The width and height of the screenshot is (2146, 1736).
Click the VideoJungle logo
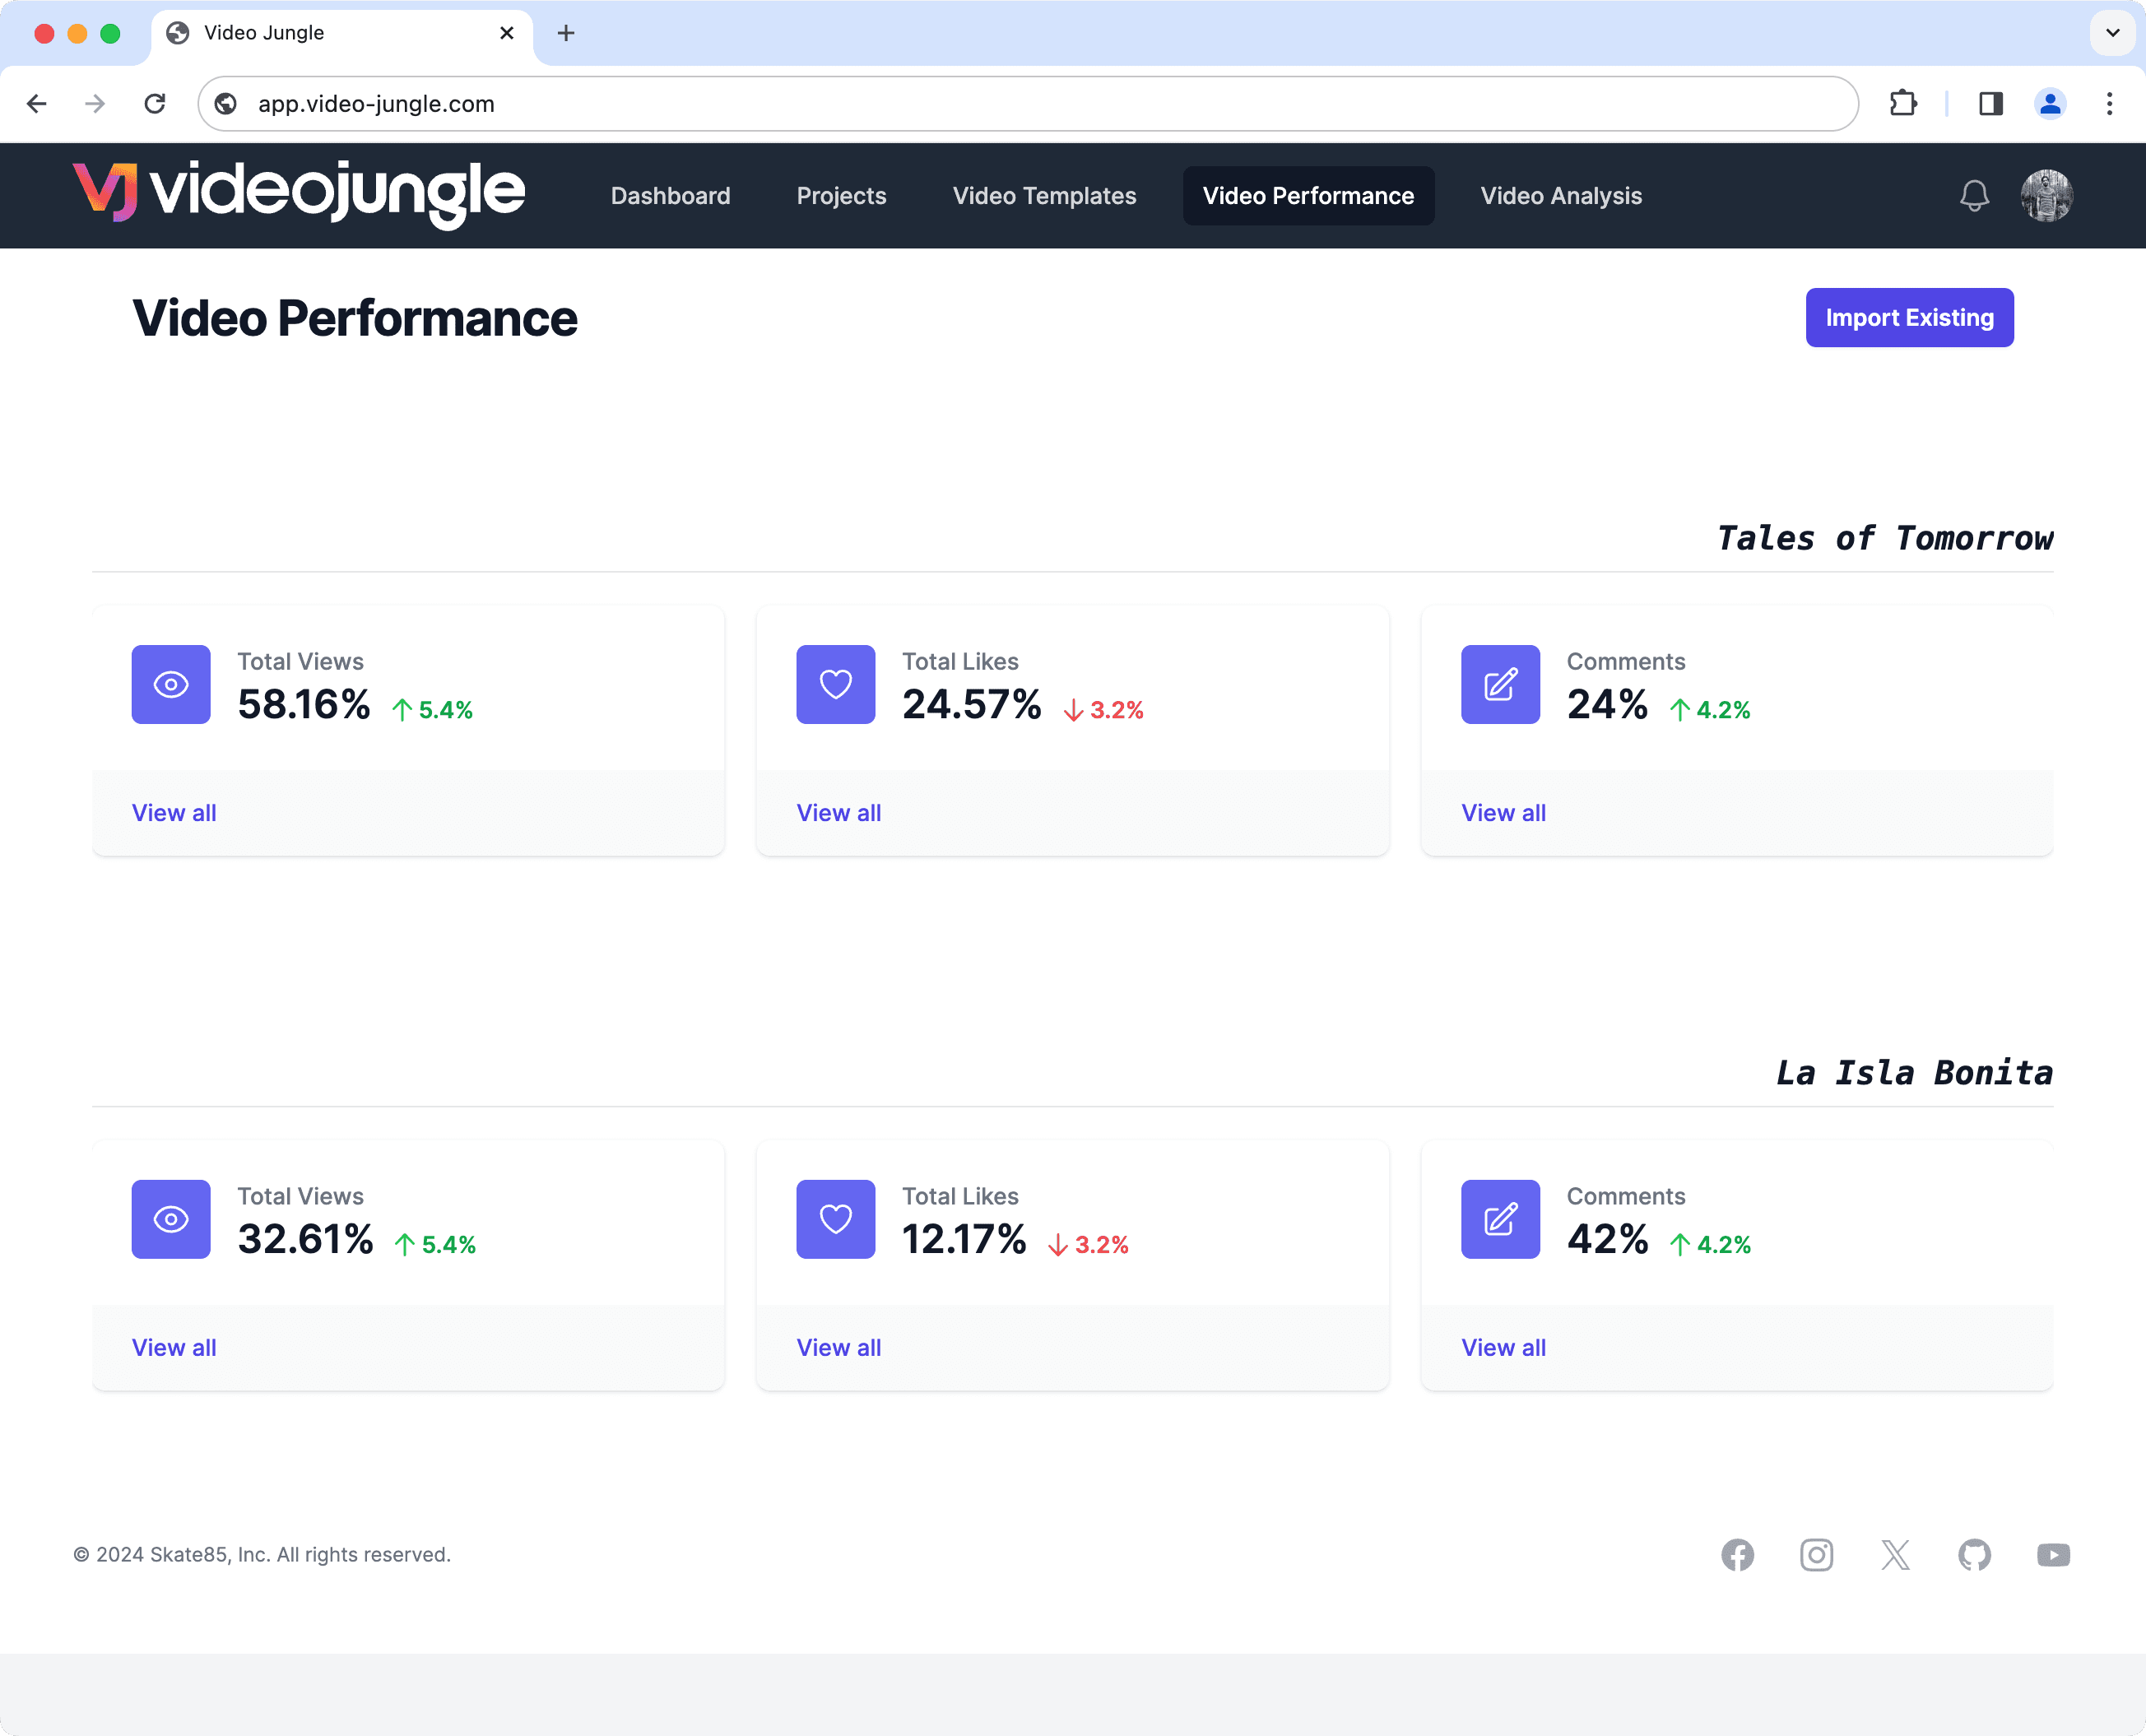(298, 192)
